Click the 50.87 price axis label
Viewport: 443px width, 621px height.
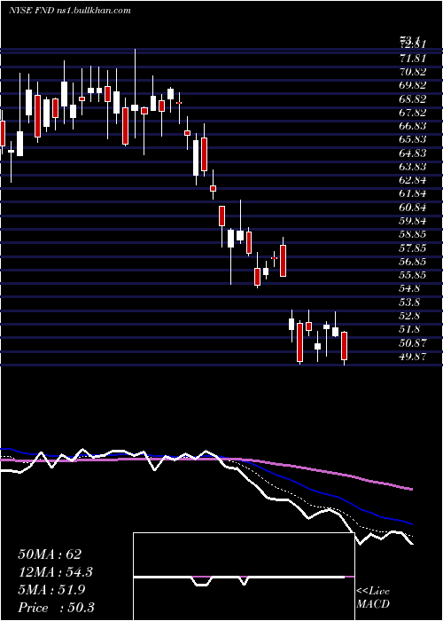coord(413,343)
